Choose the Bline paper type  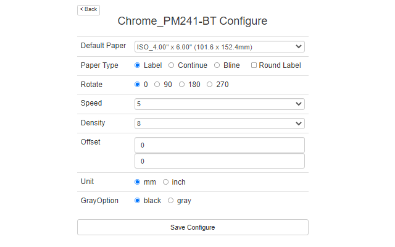[x=217, y=65]
